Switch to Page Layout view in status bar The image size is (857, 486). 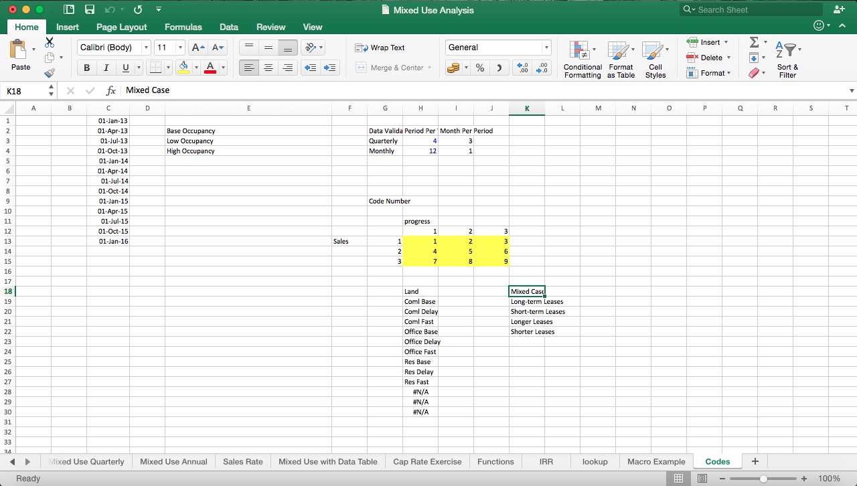pos(702,479)
